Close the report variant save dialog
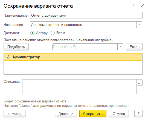The width and height of the screenshot is (148, 121). (x=142, y=6)
